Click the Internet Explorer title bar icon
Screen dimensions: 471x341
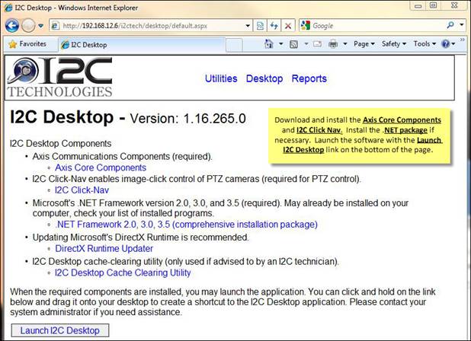coord(8,8)
